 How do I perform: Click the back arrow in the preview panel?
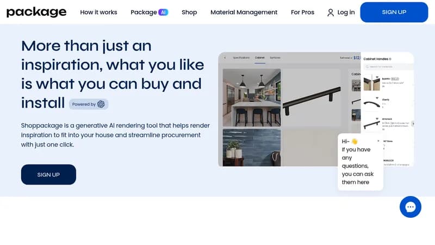click(225, 58)
